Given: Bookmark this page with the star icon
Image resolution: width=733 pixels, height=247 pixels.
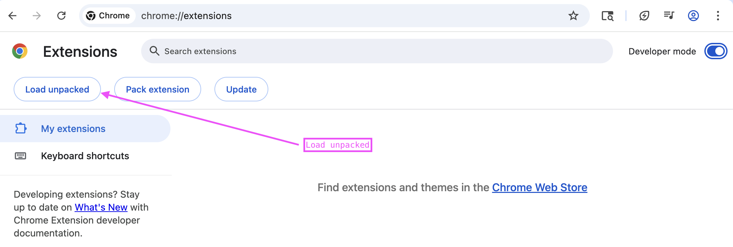Looking at the screenshot, I should tap(573, 16).
